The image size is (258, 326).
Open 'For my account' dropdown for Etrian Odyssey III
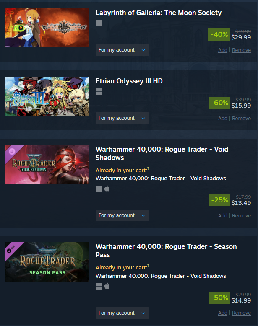(x=122, y=118)
